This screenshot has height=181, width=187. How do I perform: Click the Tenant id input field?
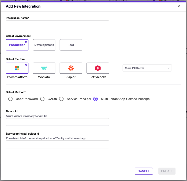[57, 122]
